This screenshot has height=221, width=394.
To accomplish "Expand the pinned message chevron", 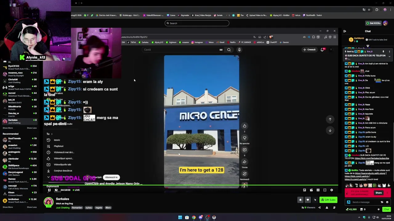I will point(389,56).
